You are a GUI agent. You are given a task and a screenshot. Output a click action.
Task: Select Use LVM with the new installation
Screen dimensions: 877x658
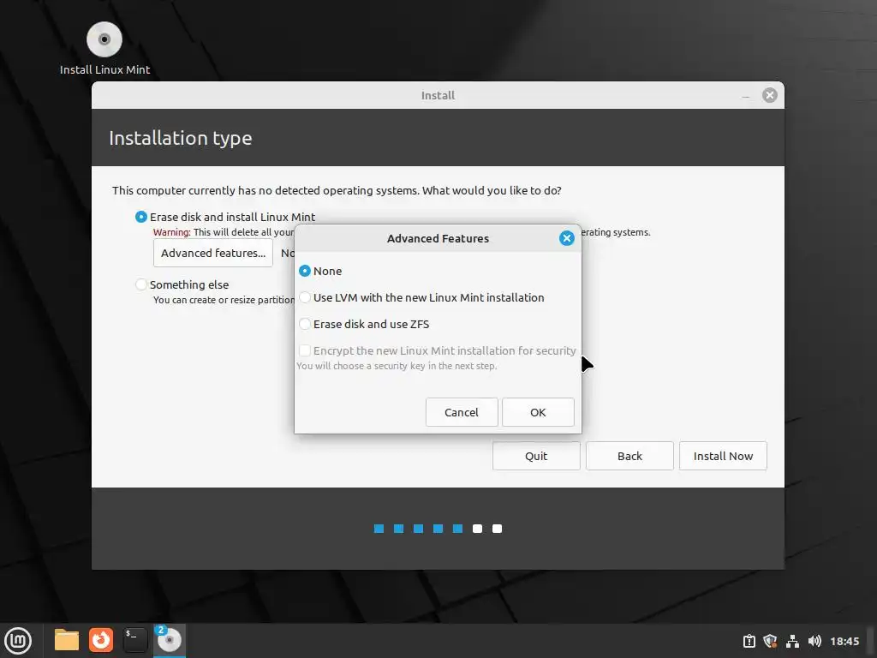point(421,297)
